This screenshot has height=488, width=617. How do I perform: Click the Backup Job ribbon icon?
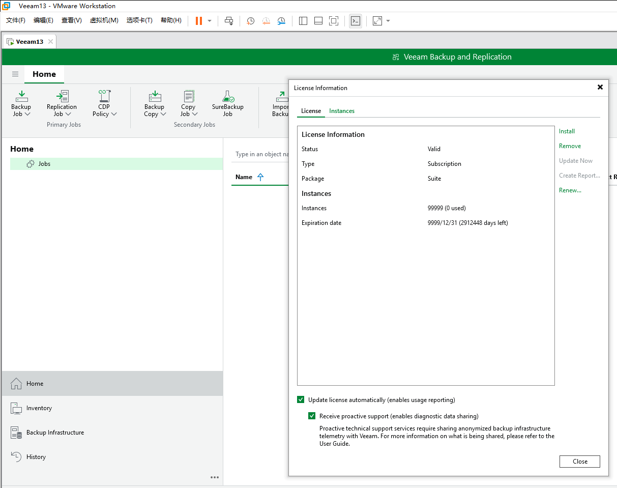coord(21,96)
